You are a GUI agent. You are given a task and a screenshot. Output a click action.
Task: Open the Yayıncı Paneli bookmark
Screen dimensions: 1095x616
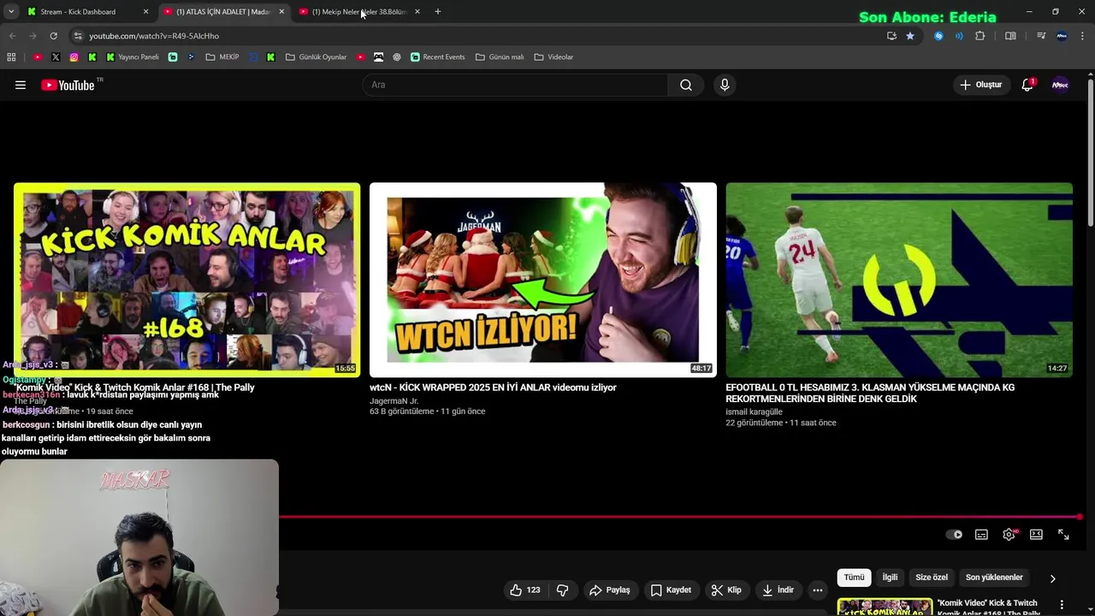tap(133, 57)
